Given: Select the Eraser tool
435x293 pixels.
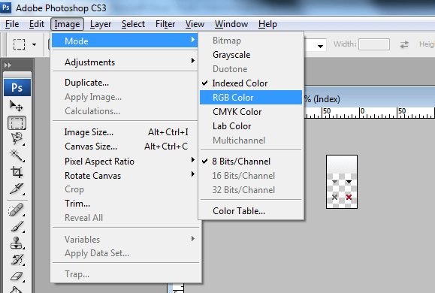Looking at the screenshot, I should 17,276.
